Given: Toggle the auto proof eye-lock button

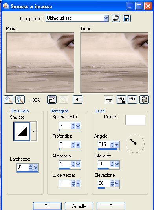Looking at the screenshot, I should pyautogui.click(x=121, y=99).
